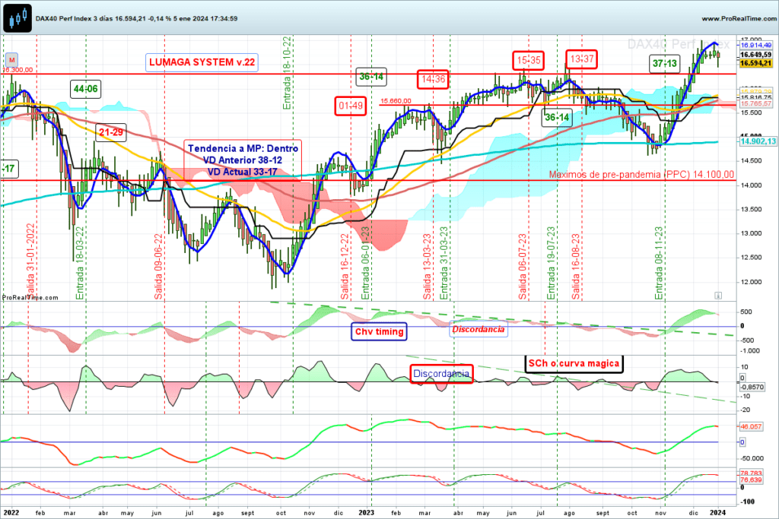The image size is (779, 519).
Task: Click the green '37-13' label box
Action: click(665, 64)
